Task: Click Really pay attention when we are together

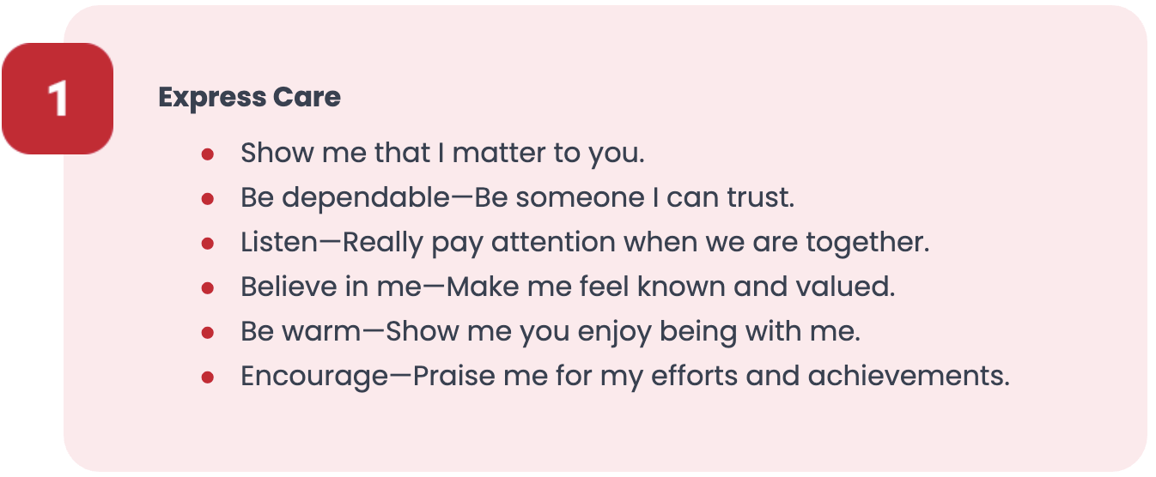Action: pyautogui.click(x=636, y=244)
